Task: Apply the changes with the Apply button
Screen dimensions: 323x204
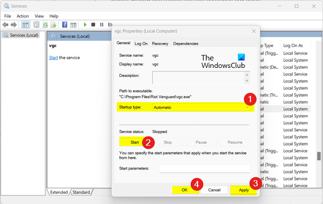Action: (x=244, y=190)
